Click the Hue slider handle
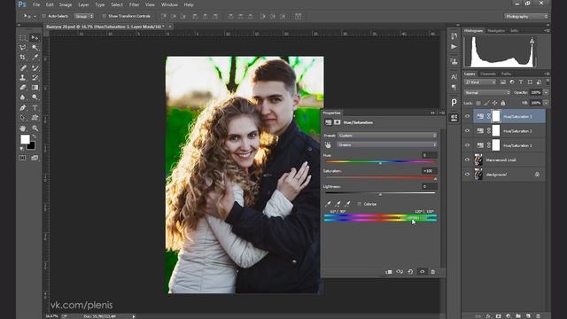The height and width of the screenshot is (319, 567). [380, 163]
